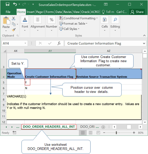
Task: Launch the Clipboard pane dialog launcher
Action: (18, 35)
